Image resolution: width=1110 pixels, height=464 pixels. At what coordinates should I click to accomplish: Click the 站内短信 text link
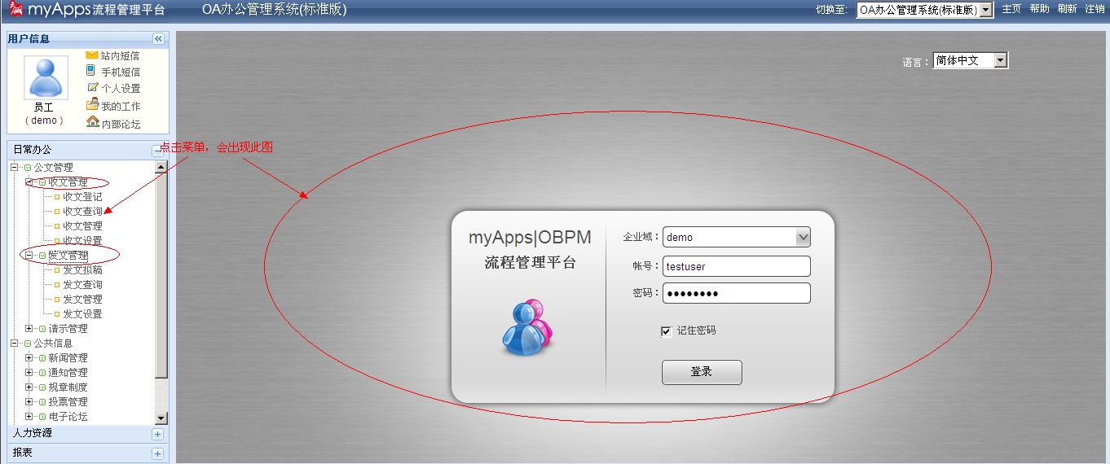point(120,56)
